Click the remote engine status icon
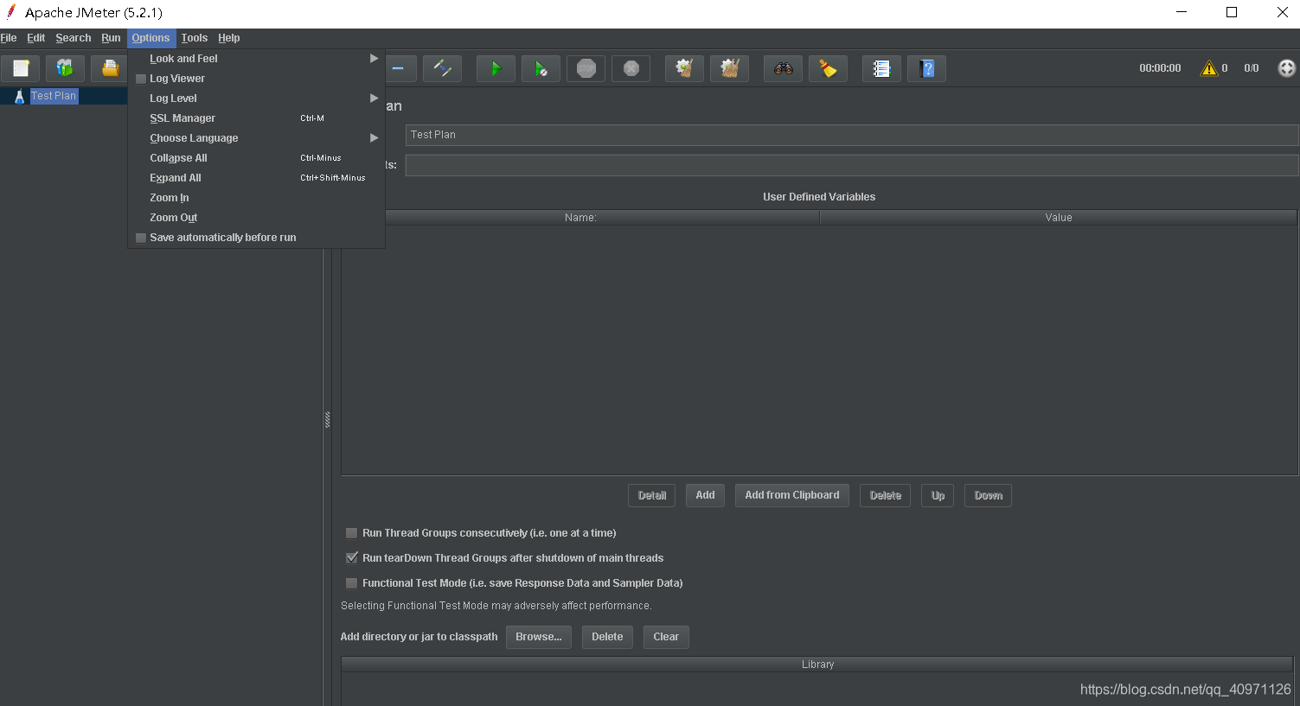The width and height of the screenshot is (1300, 706). [x=1287, y=68]
